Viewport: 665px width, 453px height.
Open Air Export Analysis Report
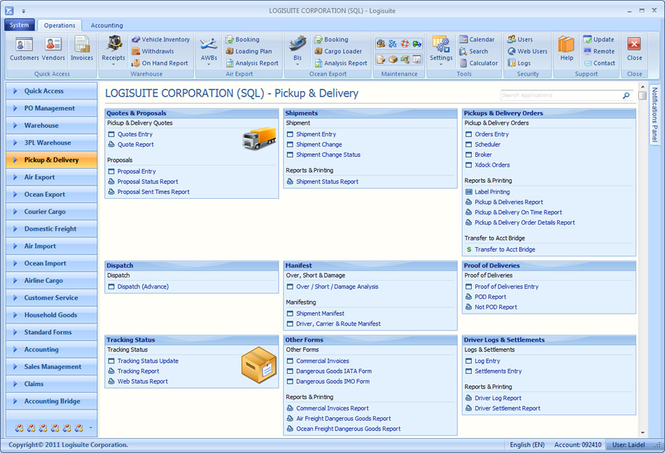coord(252,63)
